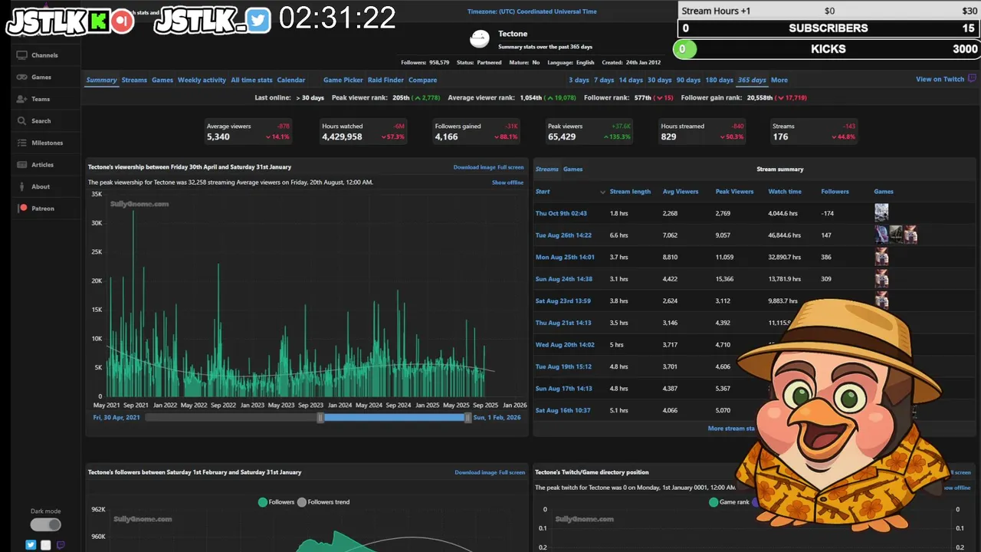Sort by Games column header

(884, 192)
